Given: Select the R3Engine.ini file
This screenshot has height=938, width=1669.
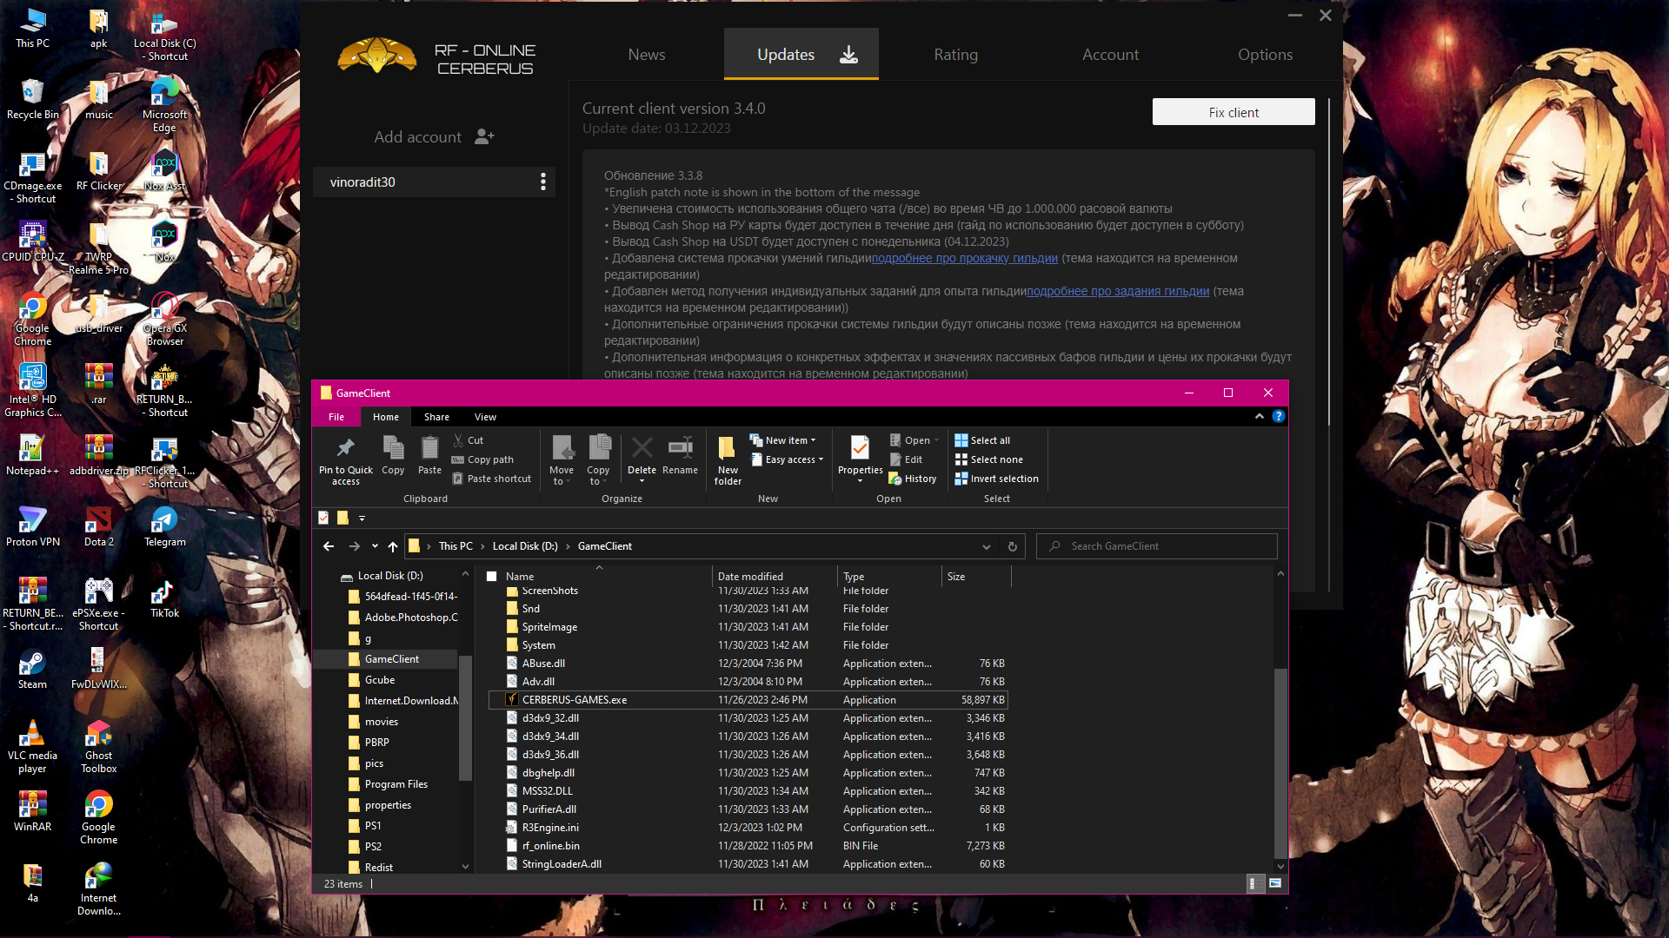Looking at the screenshot, I should (x=748, y=828).
